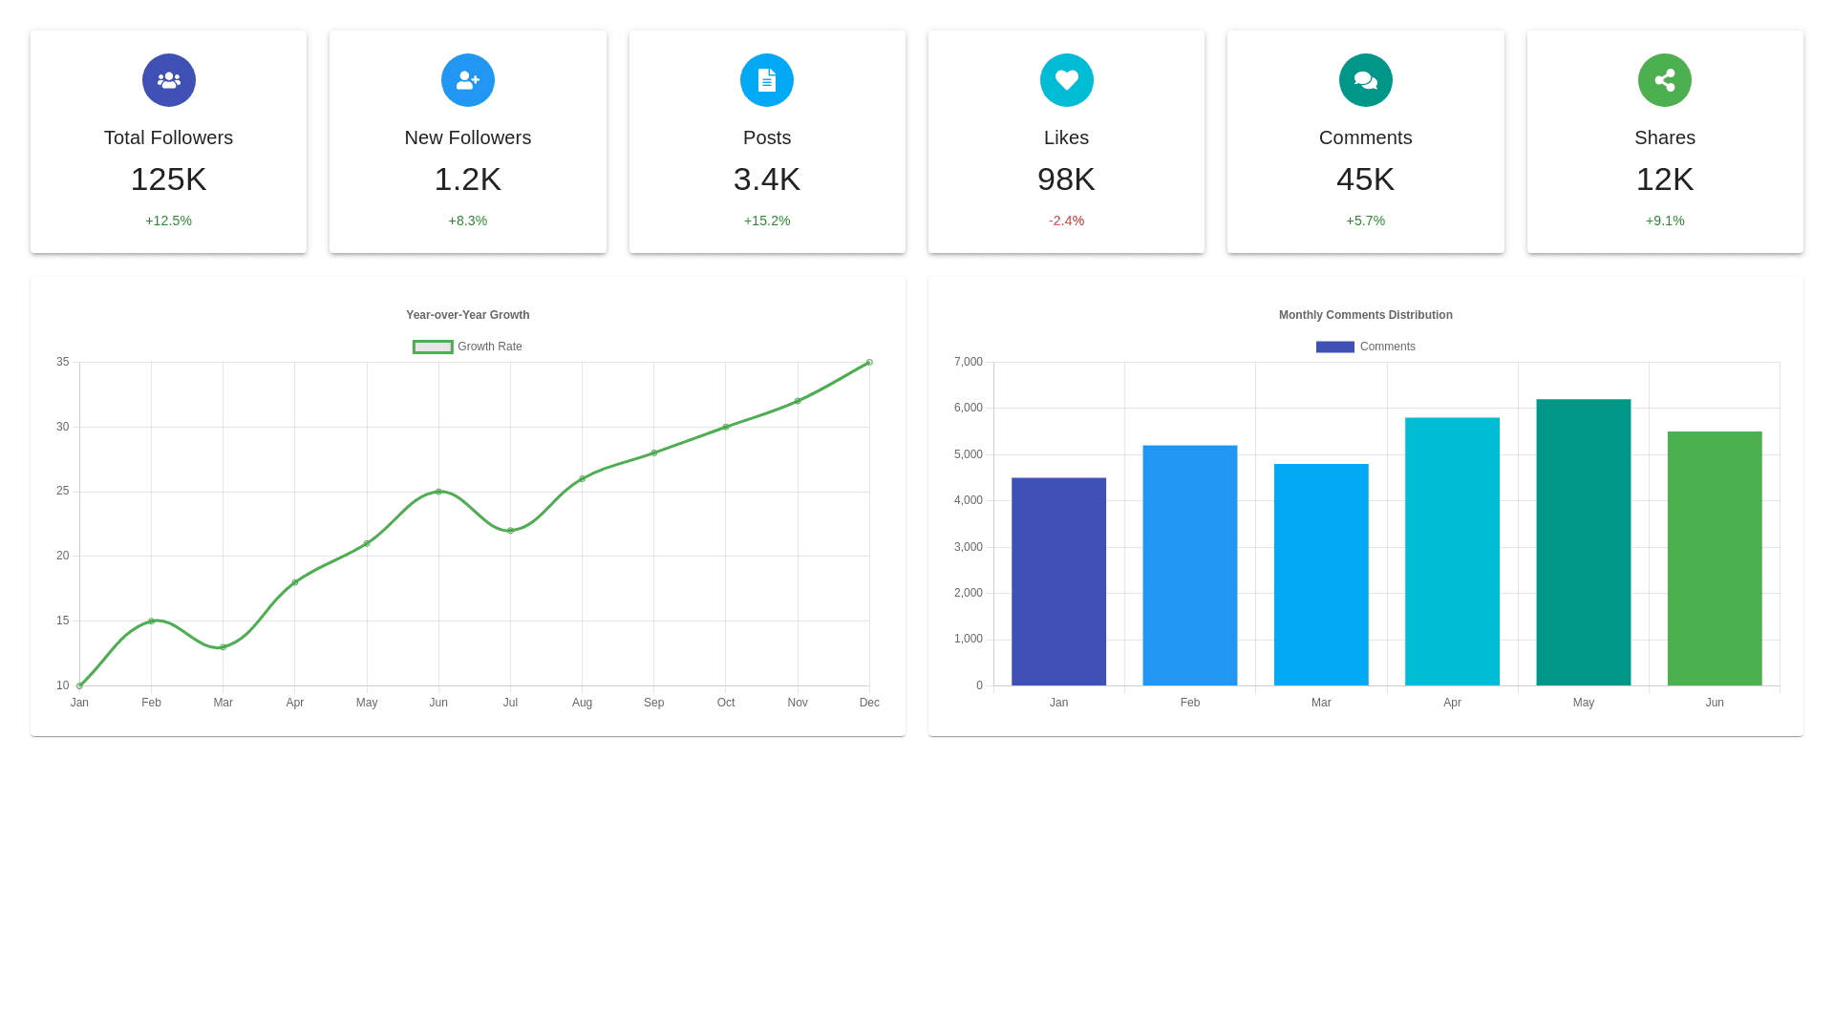This screenshot has height=1031, width=1834.
Task: Click the December data point on the growth line
Action: [868, 362]
